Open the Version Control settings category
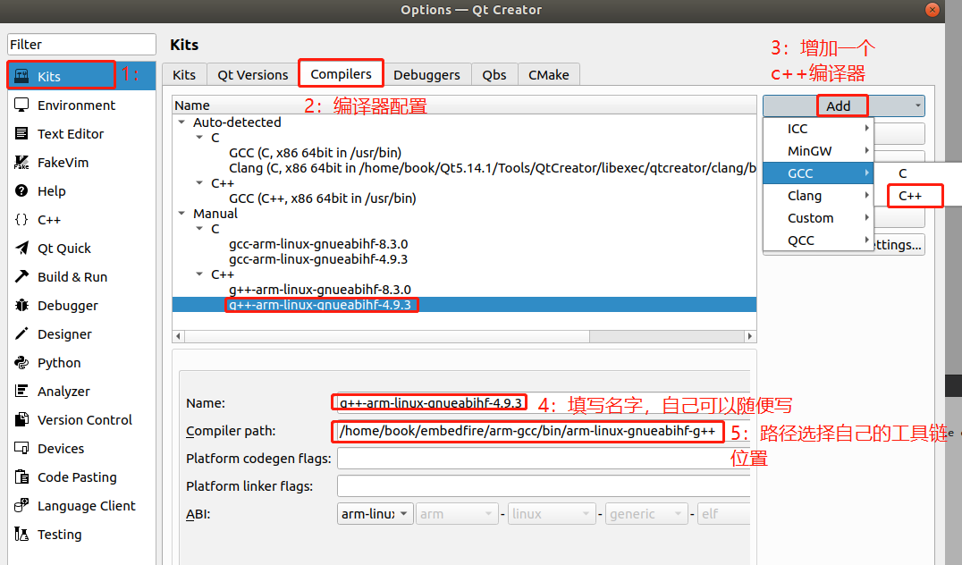The width and height of the screenshot is (962, 565). [x=81, y=420]
